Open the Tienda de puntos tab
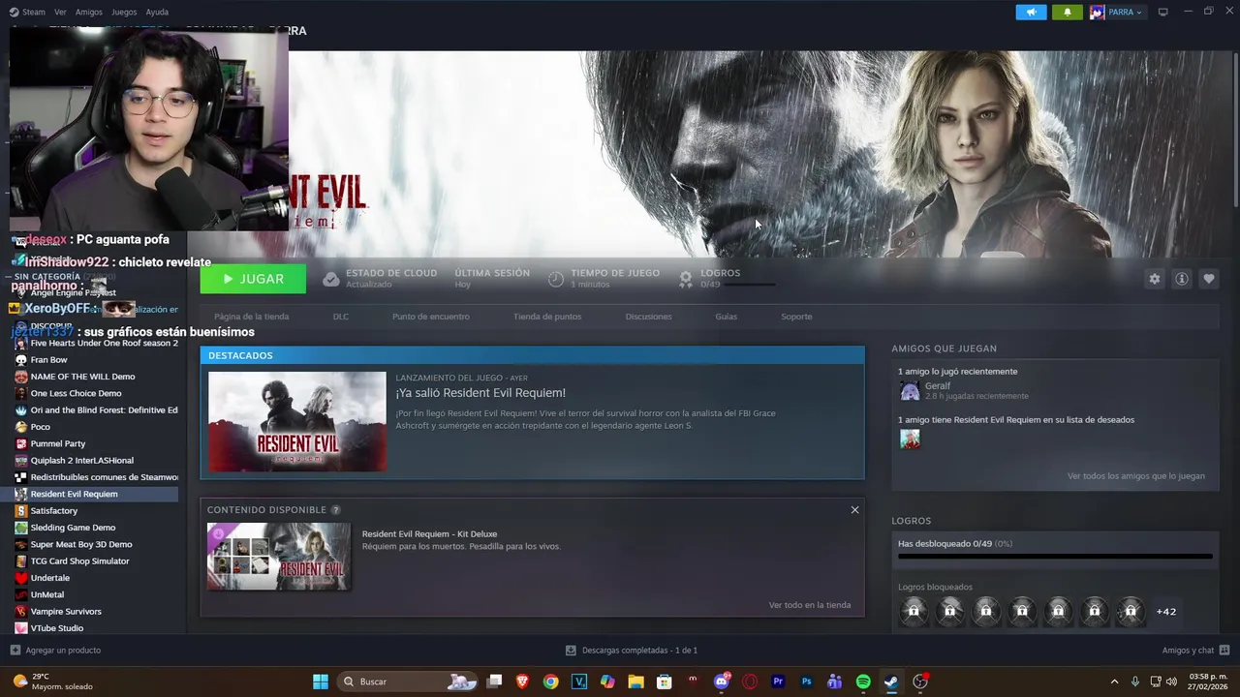The image size is (1240, 697). [547, 317]
